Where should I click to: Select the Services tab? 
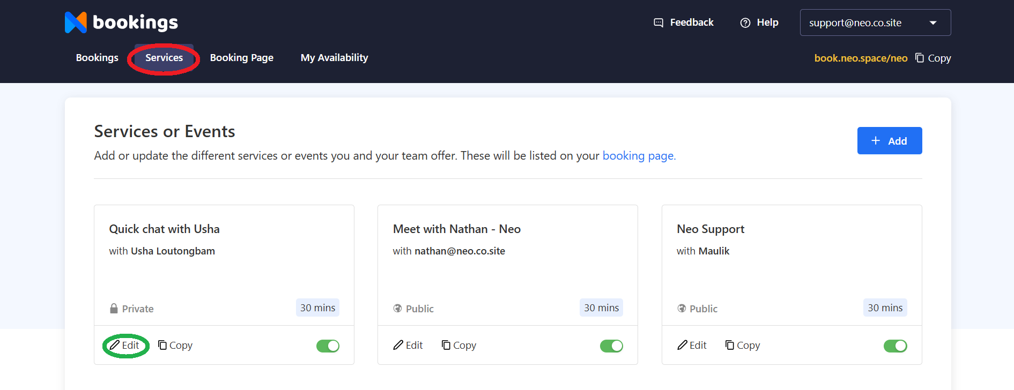pyautogui.click(x=164, y=58)
